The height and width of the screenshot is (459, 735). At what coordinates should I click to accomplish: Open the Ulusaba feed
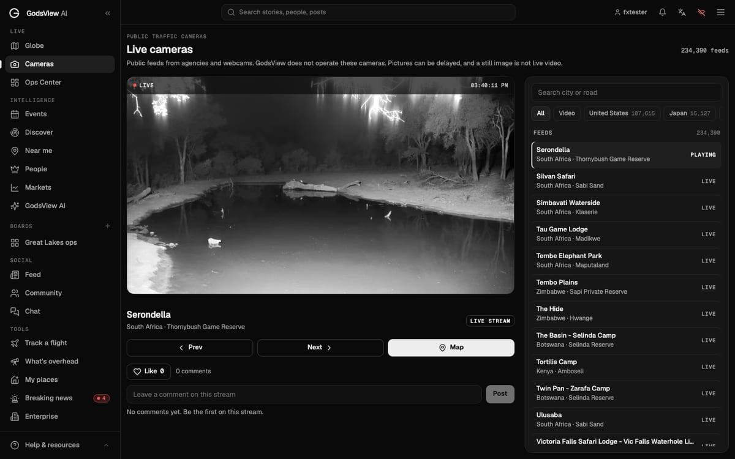click(x=627, y=420)
